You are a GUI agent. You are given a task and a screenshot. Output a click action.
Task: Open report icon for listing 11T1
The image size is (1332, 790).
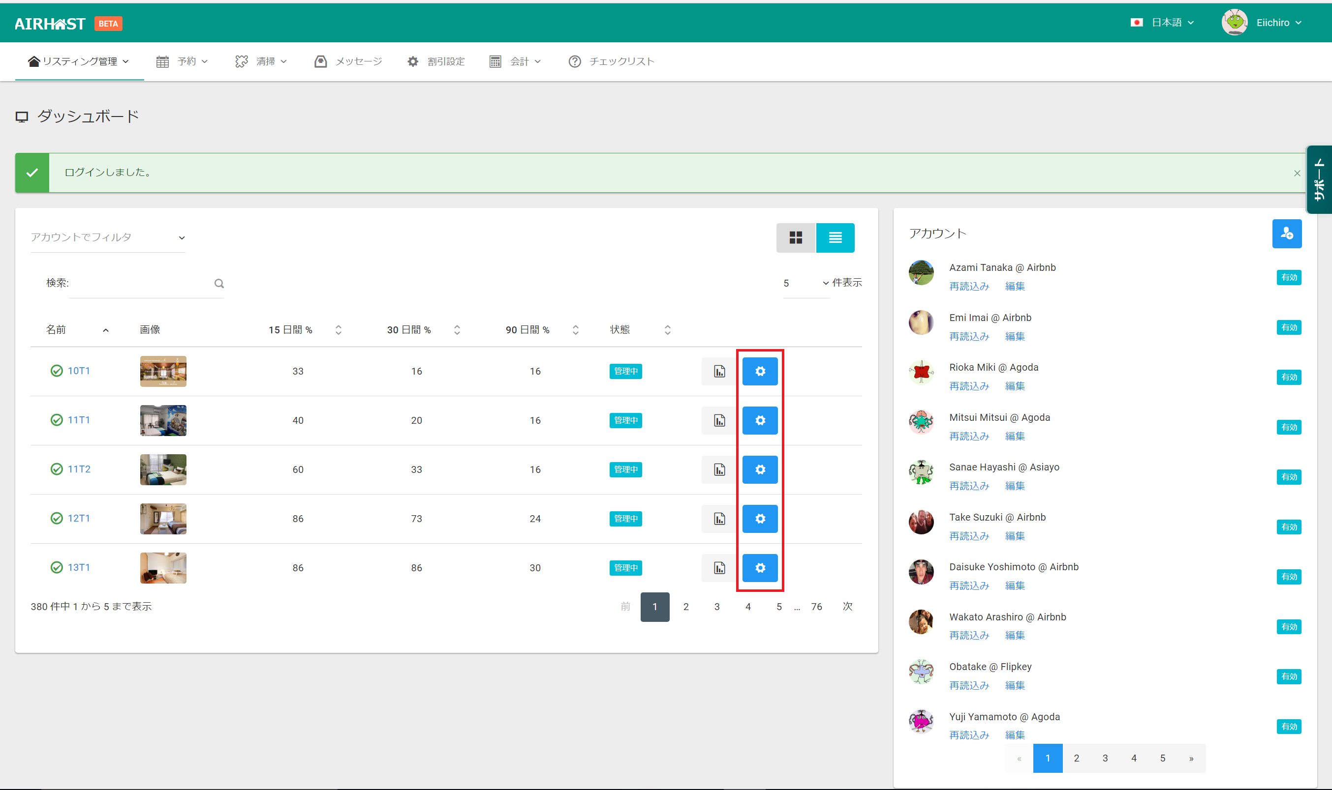click(x=719, y=420)
